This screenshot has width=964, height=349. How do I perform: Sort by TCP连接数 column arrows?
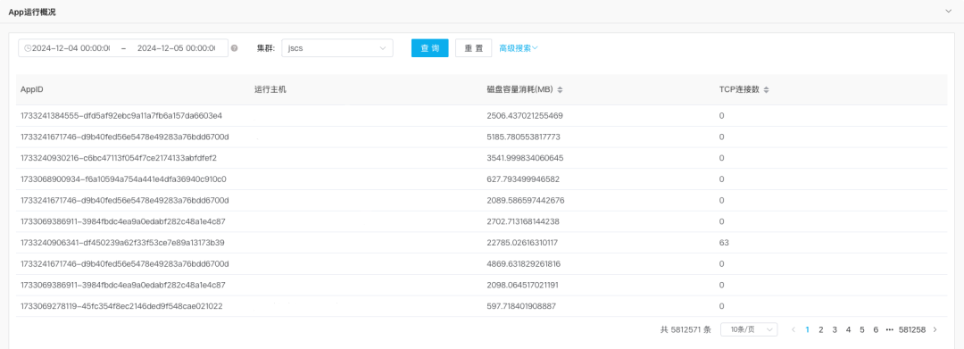[x=766, y=90]
